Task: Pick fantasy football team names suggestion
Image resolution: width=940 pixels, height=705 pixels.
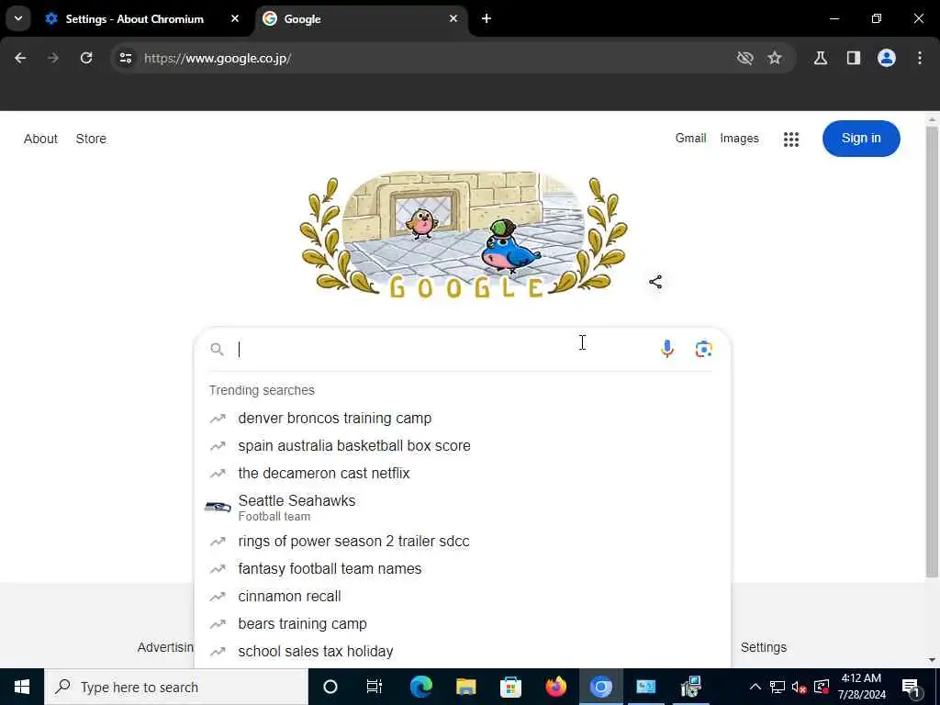Action: pos(463,568)
